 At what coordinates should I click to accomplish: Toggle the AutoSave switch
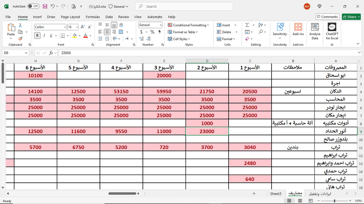33,6
